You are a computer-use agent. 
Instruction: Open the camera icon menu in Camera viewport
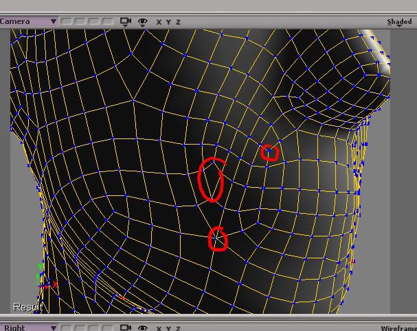coord(126,22)
